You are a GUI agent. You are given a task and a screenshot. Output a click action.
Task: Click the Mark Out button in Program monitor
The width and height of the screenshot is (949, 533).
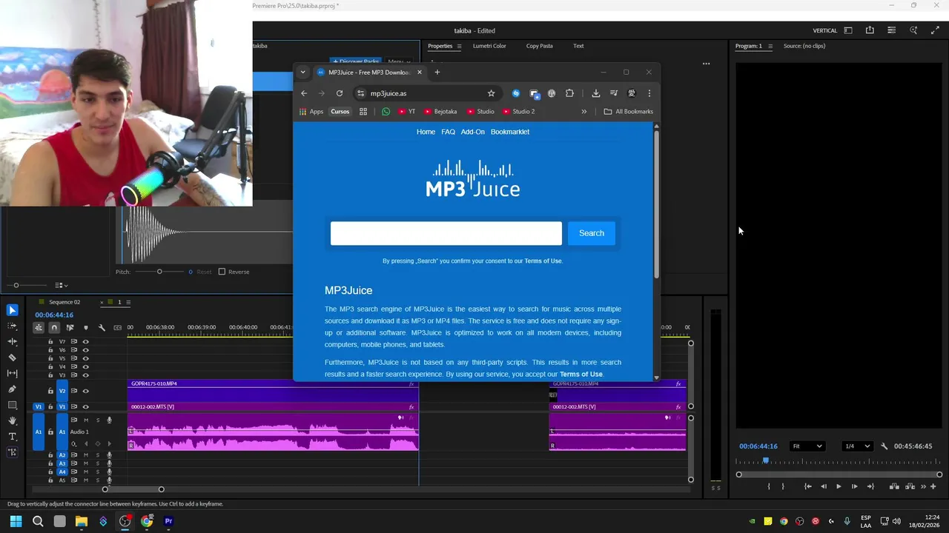[x=783, y=486]
